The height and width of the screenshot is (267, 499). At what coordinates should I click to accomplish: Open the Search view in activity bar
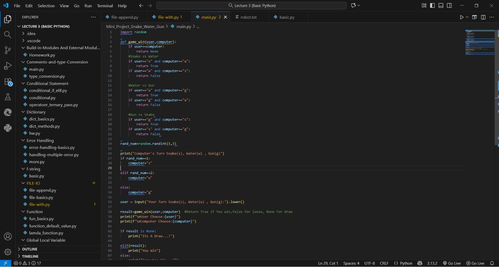tap(7, 34)
